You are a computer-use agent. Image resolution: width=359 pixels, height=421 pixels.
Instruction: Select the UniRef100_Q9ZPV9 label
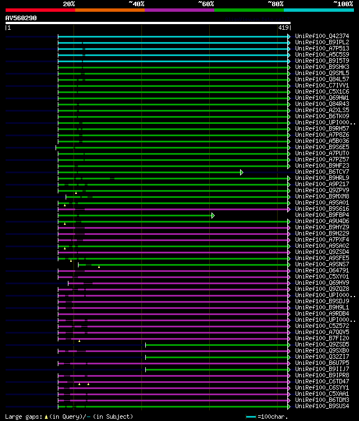(x=322, y=191)
